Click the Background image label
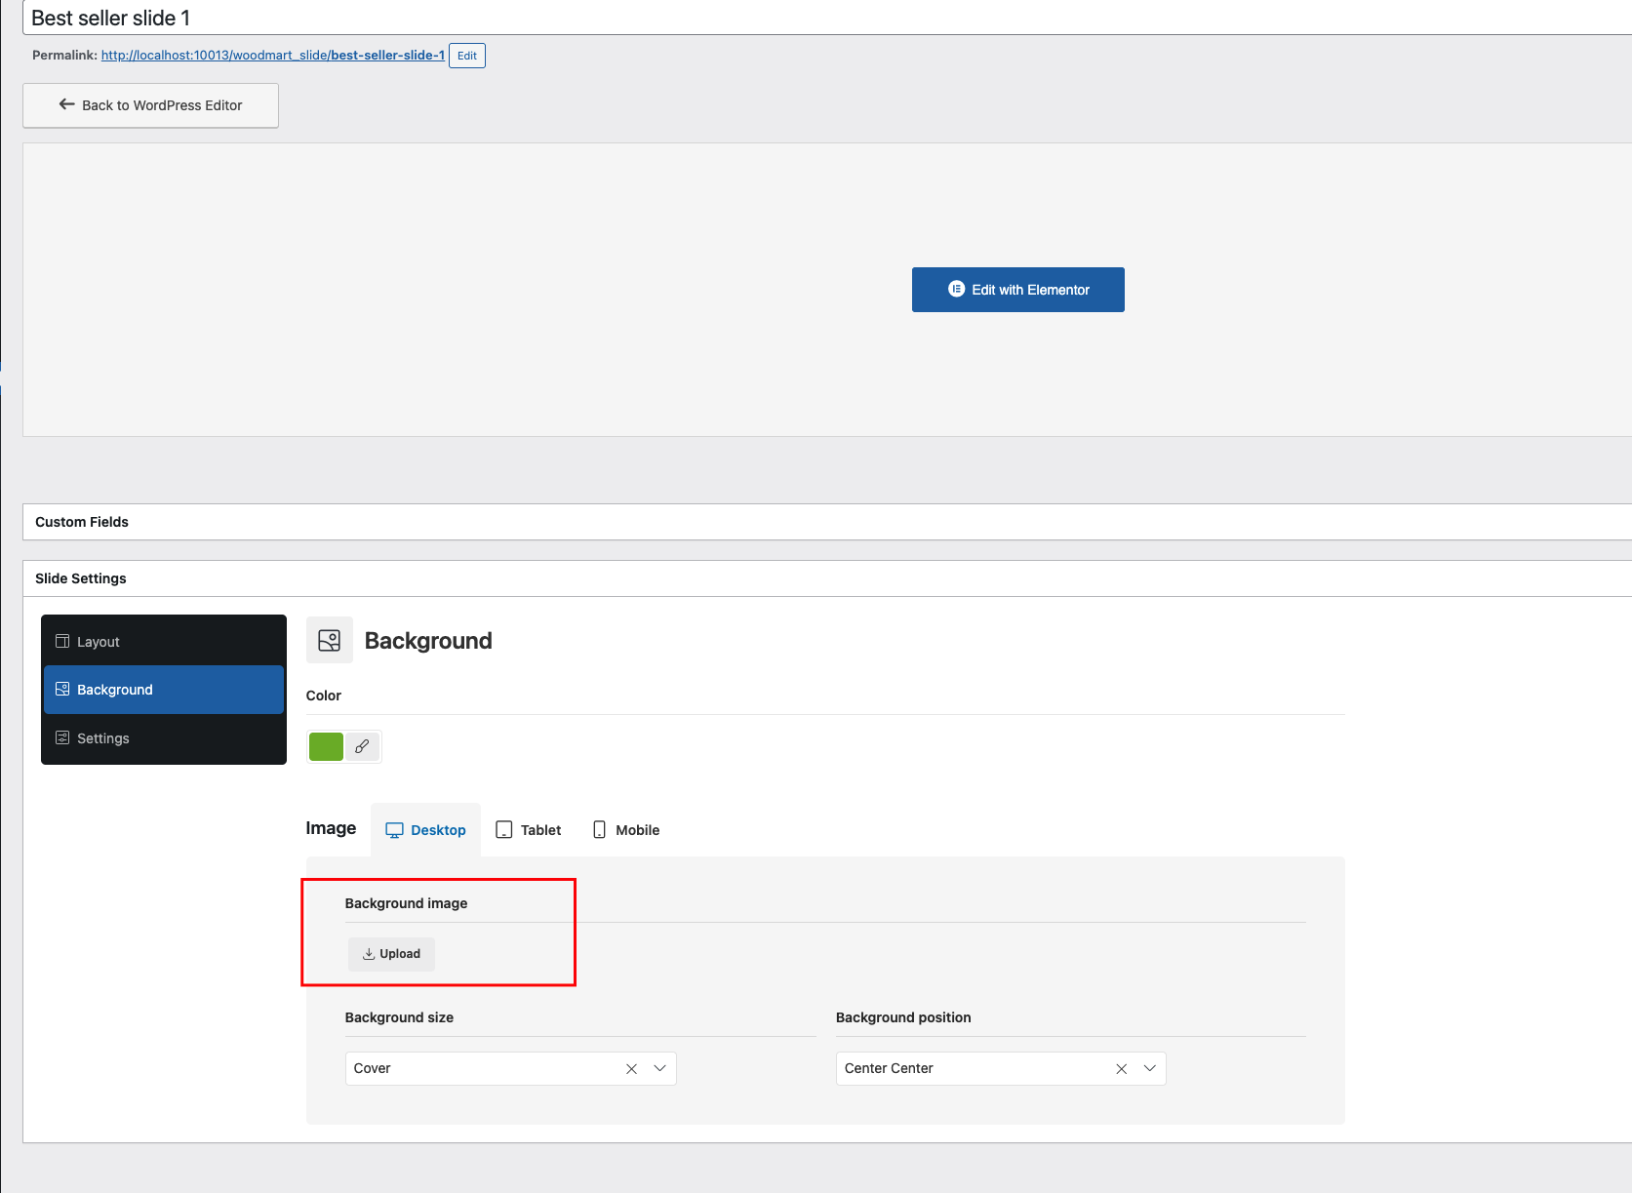Viewport: 1632px width, 1193px height. pyautogui.click(x=406, y=903)
